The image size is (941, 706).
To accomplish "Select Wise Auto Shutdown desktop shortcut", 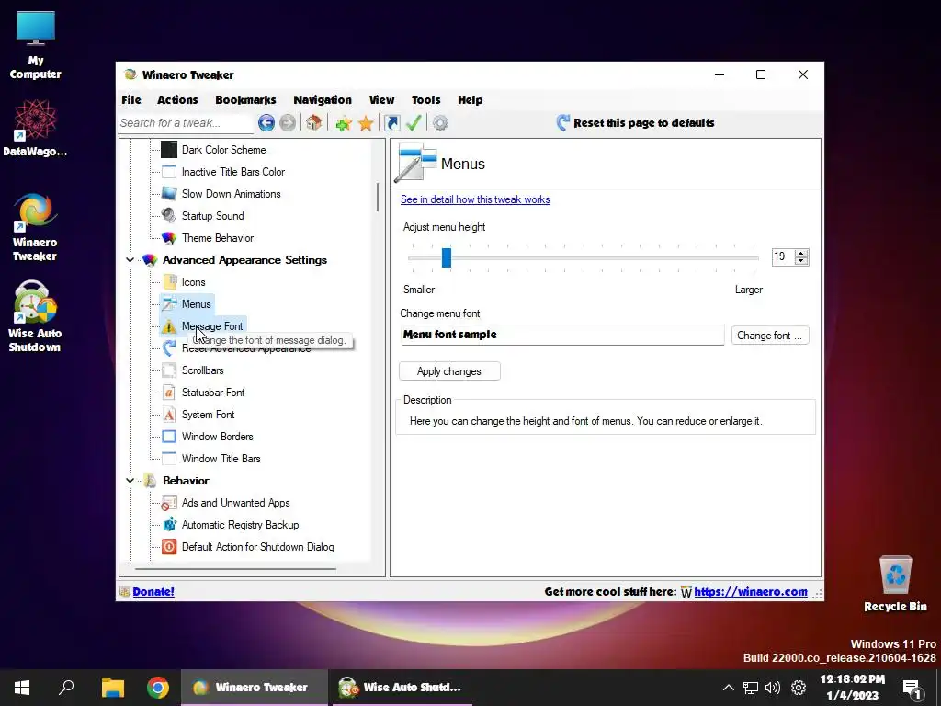I will [x=35, y=317].
